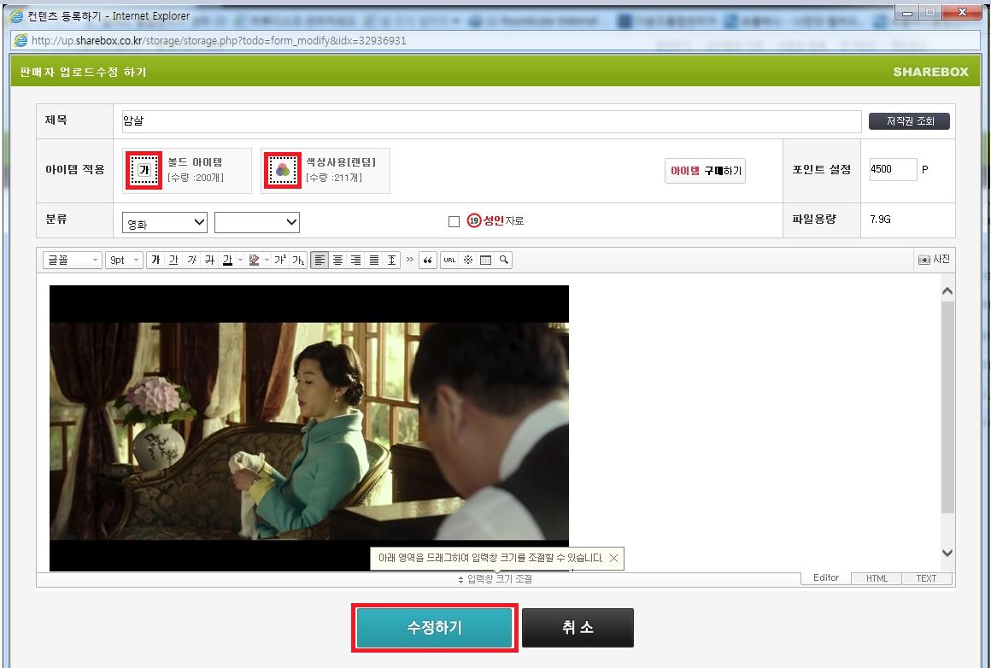This screenshot has height=668, width=991.
Task: Click the 포인트 설정 point value field
Action: click(x=892, y=169)
